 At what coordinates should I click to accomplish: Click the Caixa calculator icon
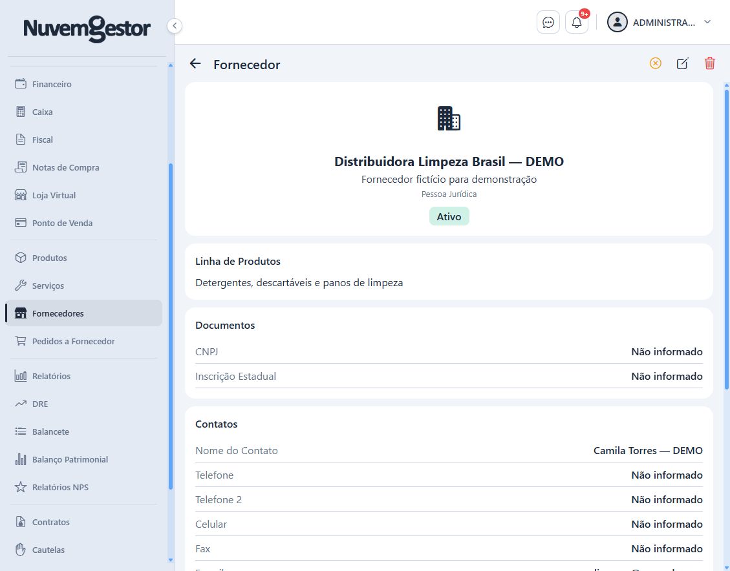(x=21, y=112)
